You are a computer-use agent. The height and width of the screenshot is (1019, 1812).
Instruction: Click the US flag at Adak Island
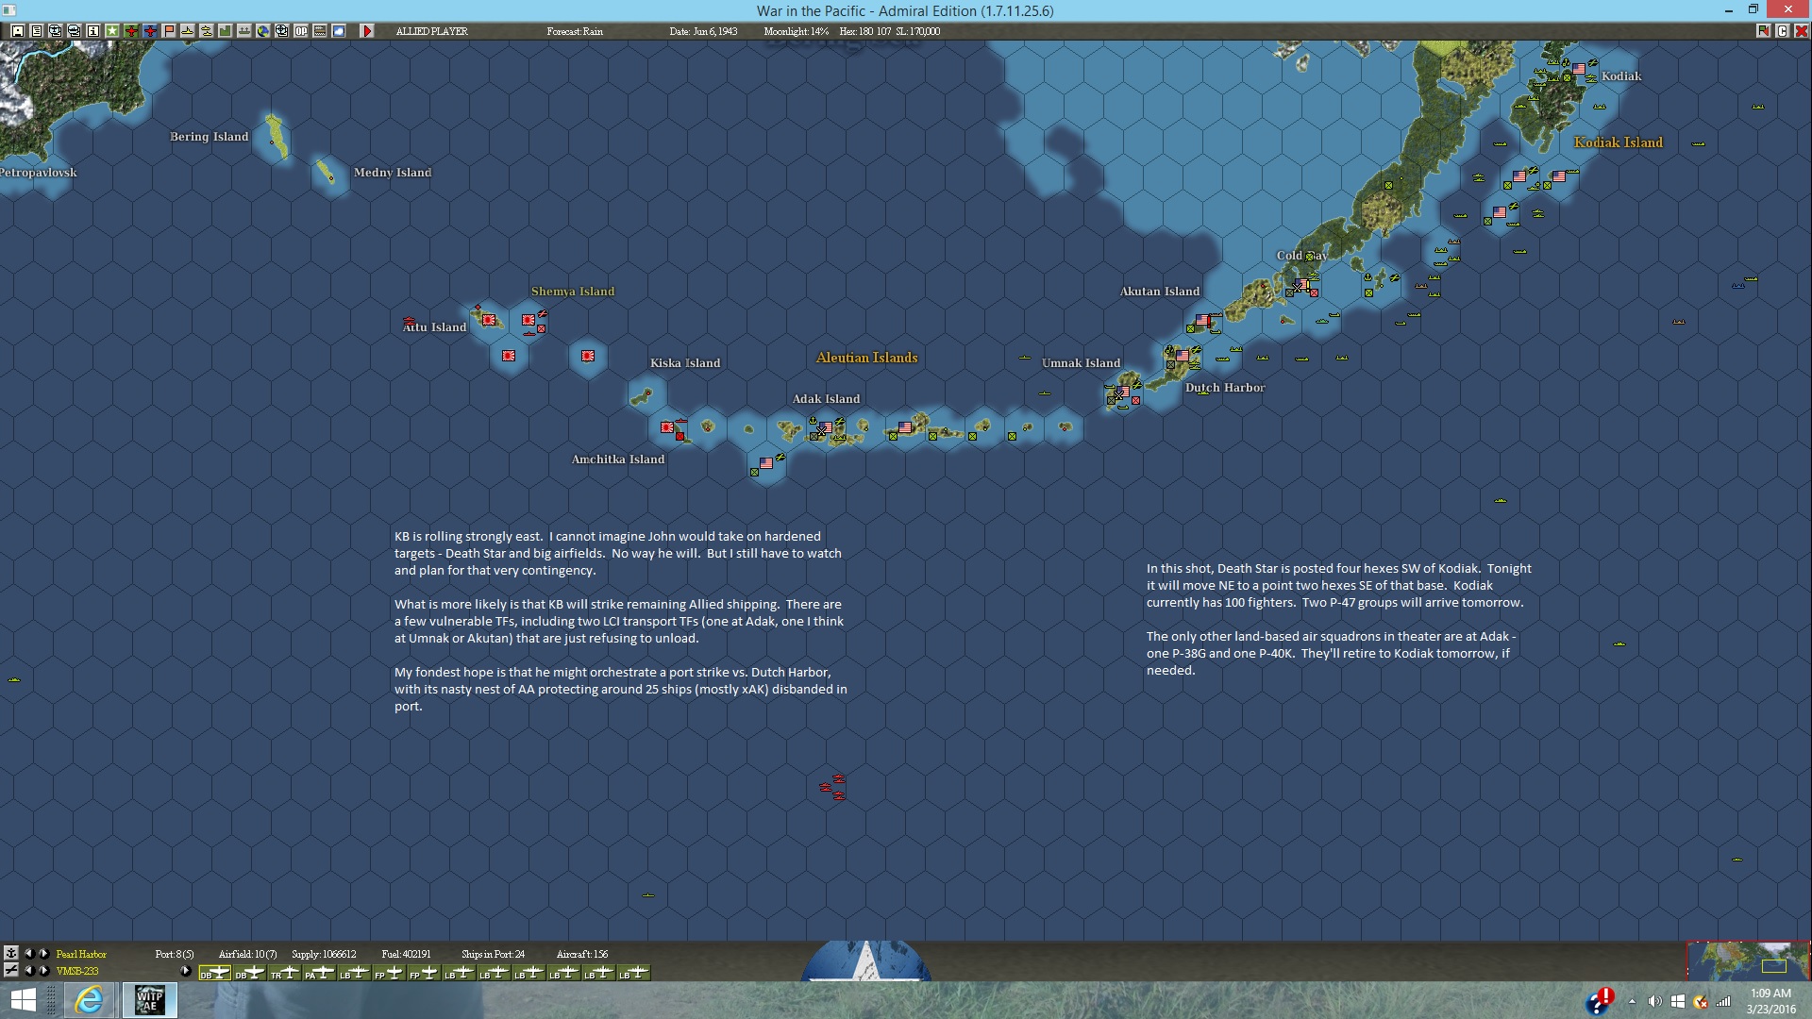pyautogui.click(x=826, y=428)
